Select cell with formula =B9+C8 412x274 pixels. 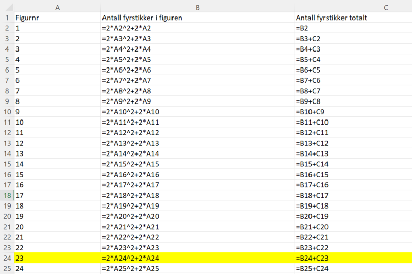click(353, 101)
